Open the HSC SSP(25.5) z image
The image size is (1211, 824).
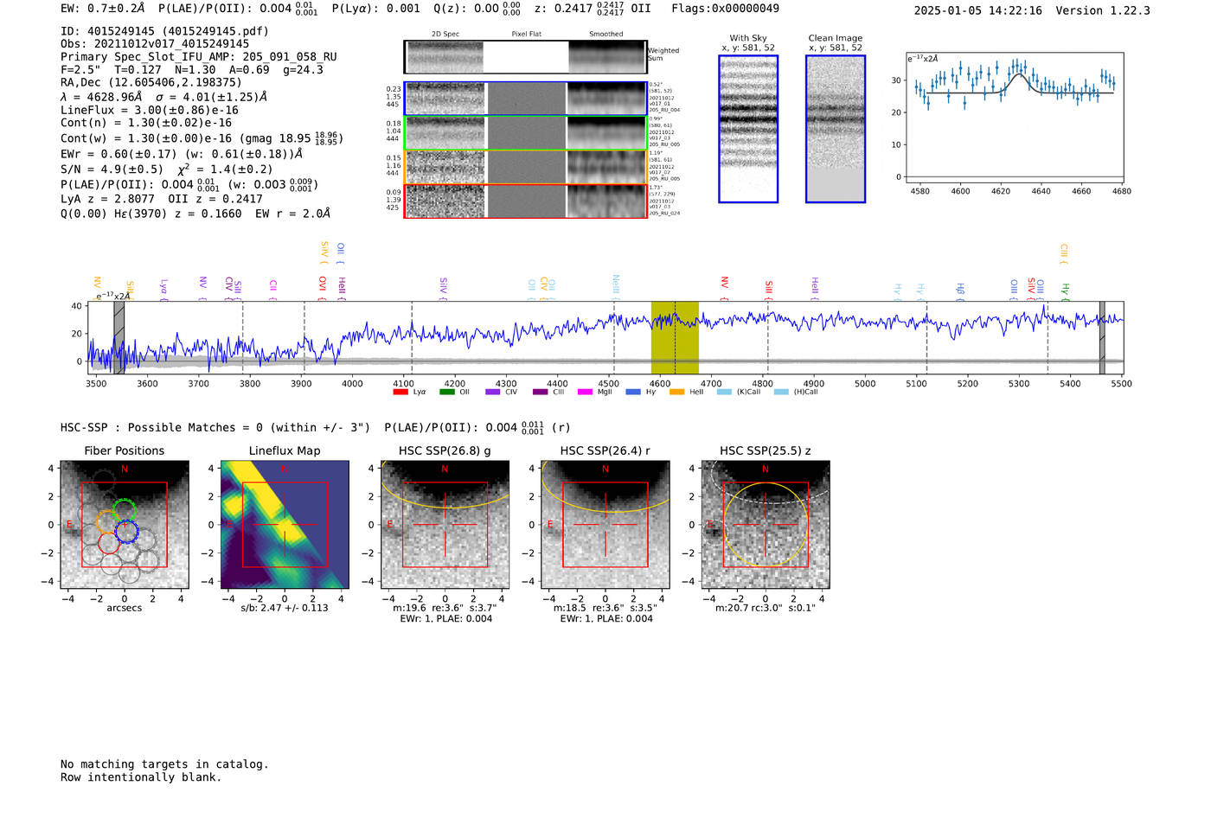click(766, 526)
